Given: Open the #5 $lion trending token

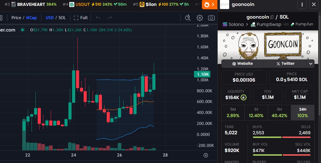Looking at the screenshot, I should coord(161,4).
